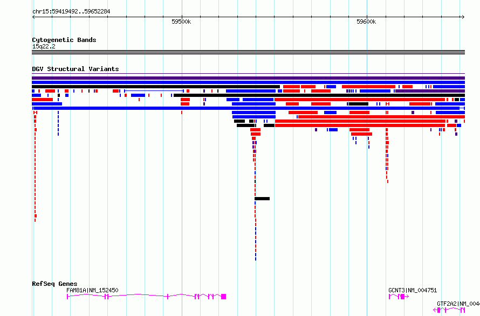Select the Cytogenetic Bands track title
The width and height of the screenshot is (480, 316).
(64, 40)
